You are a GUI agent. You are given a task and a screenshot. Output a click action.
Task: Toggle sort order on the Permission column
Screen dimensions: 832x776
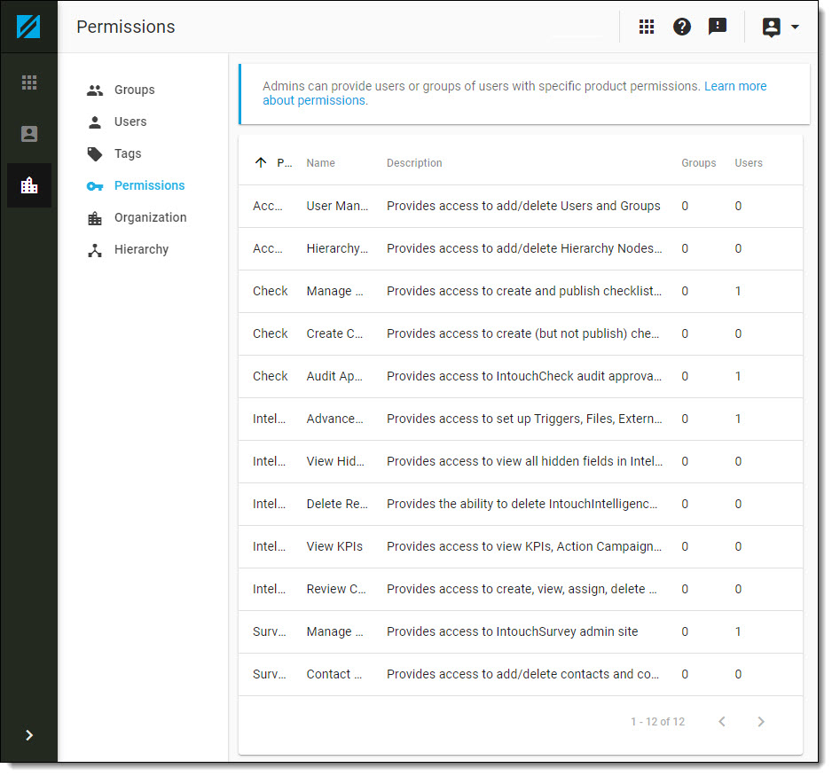[260, 163]
